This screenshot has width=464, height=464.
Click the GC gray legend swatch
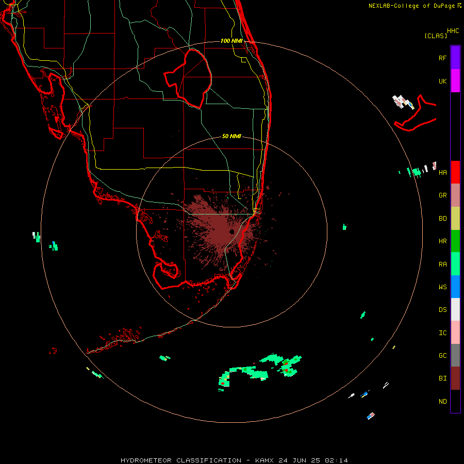click(455, 355)
